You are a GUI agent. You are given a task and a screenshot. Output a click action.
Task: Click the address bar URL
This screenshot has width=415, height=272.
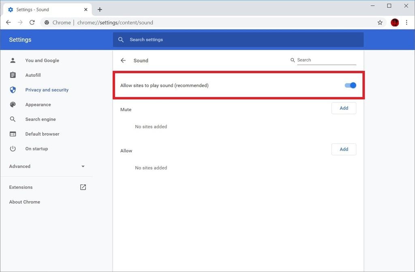115,22
